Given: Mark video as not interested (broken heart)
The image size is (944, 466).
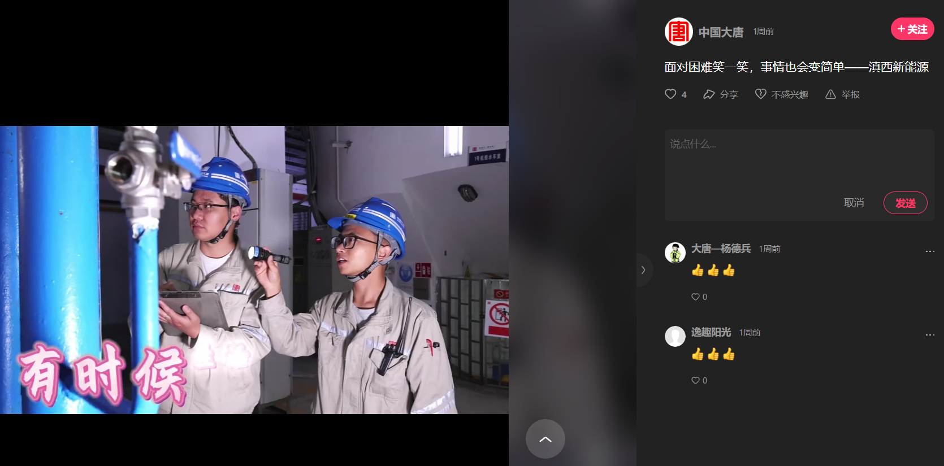Looking at the screenshot, I should coord(761,94).
